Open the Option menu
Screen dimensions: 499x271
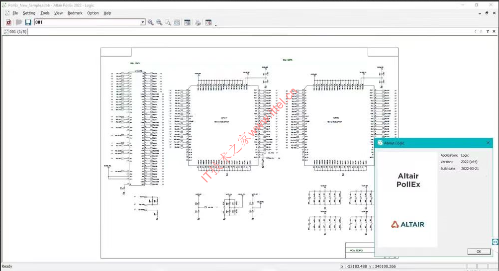point(93,13)
